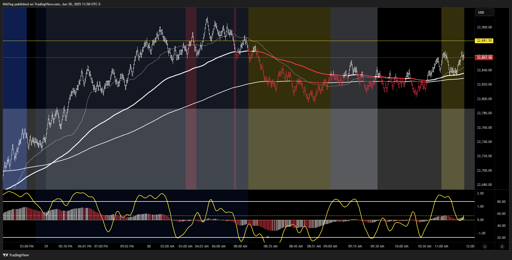Click the 10:00 AM time label
The width and height of the screenshot is (512, 260).
pyautogui.click(x=402, y=246)
